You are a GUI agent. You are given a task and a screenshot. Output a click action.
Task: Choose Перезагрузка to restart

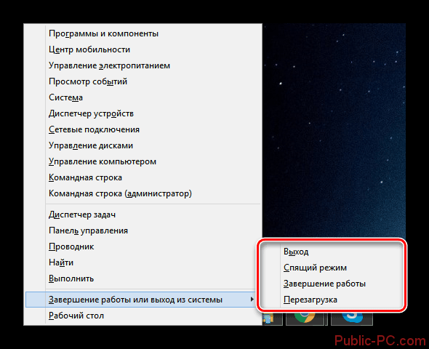[x=310, y=300]
